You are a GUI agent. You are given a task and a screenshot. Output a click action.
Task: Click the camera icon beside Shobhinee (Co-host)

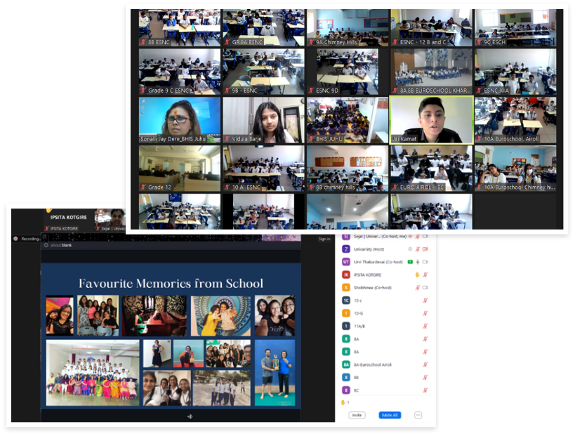coord(425,287)
